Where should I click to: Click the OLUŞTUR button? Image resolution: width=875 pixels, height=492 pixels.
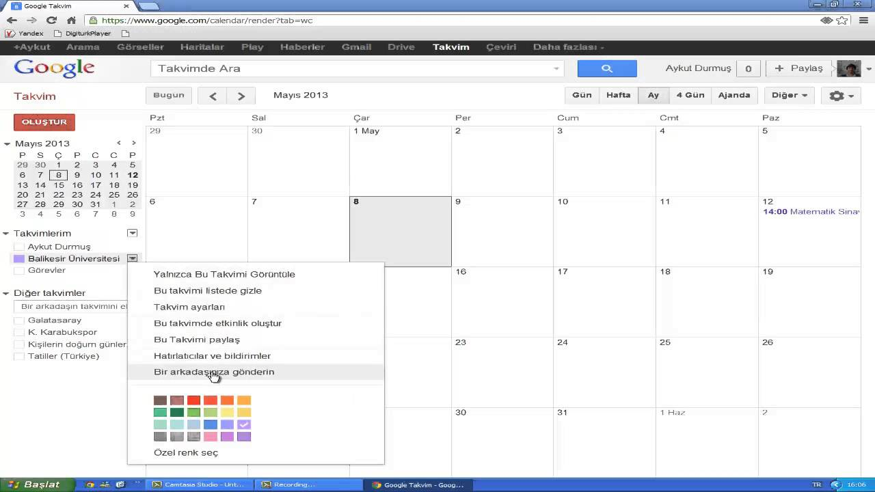tap(44, 122)
